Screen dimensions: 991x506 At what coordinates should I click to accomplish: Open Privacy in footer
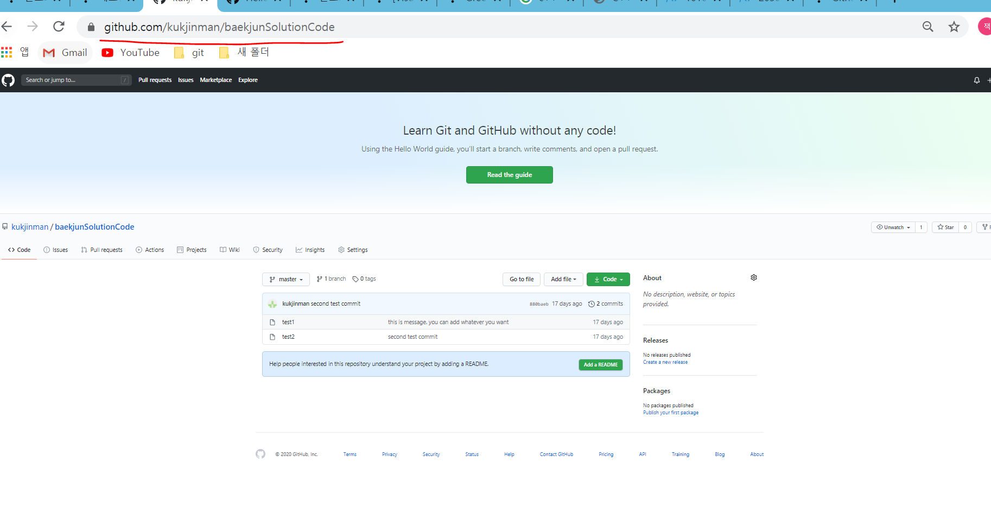pyautogui.click(x=390, y=454)
